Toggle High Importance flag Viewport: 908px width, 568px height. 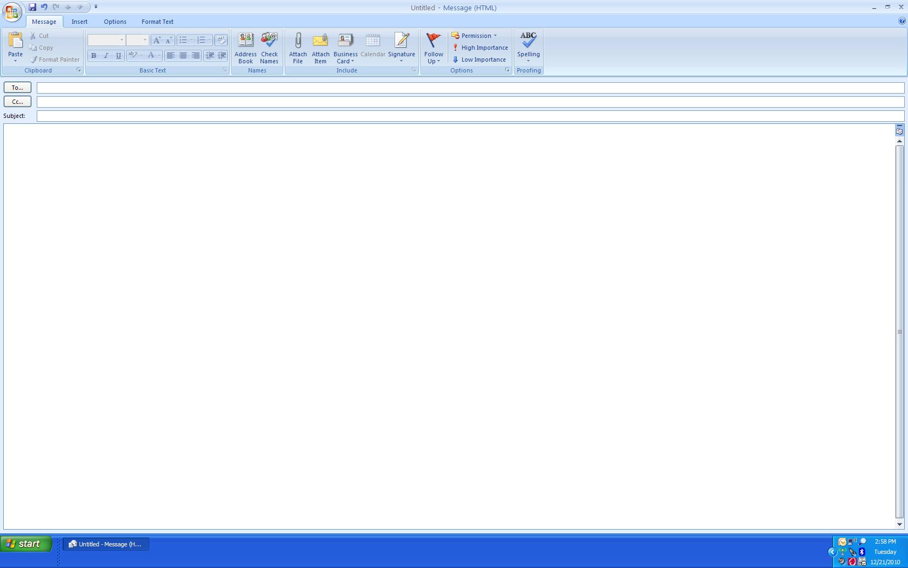[x=480, y=48]
